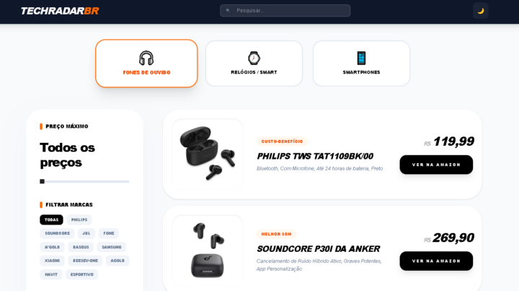Click the search magnifier icon
This screenshot has height=291, width=519.
pyautogui.click(x=228, y=11)
